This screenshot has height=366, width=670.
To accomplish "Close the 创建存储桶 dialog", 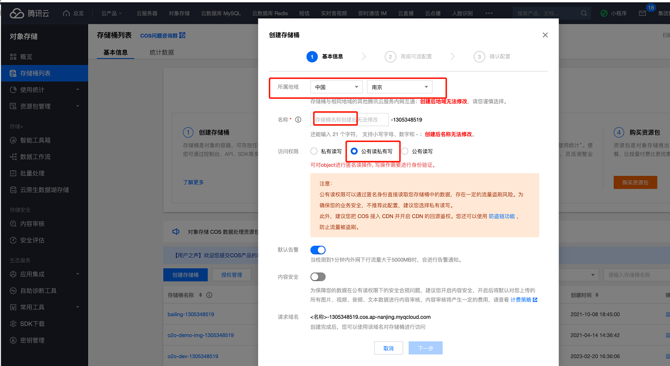I will [545, 35].
